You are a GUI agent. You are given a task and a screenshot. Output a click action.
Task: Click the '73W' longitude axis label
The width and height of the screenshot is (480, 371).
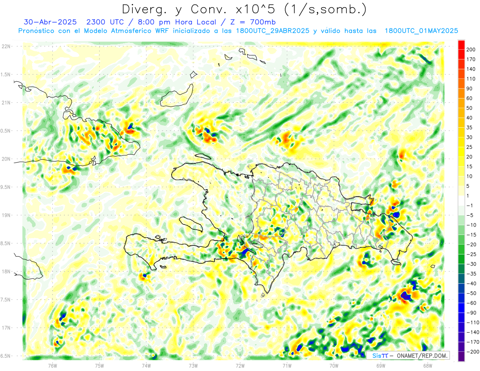tap(193, 365)
